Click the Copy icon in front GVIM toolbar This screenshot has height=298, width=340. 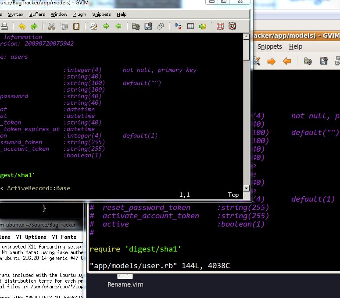64,26
